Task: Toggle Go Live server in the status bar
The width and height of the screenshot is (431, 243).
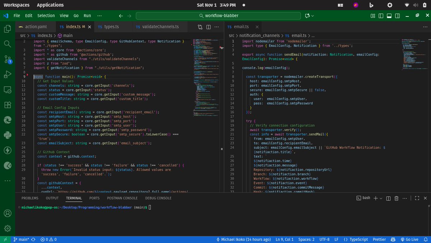Action: 410,239
